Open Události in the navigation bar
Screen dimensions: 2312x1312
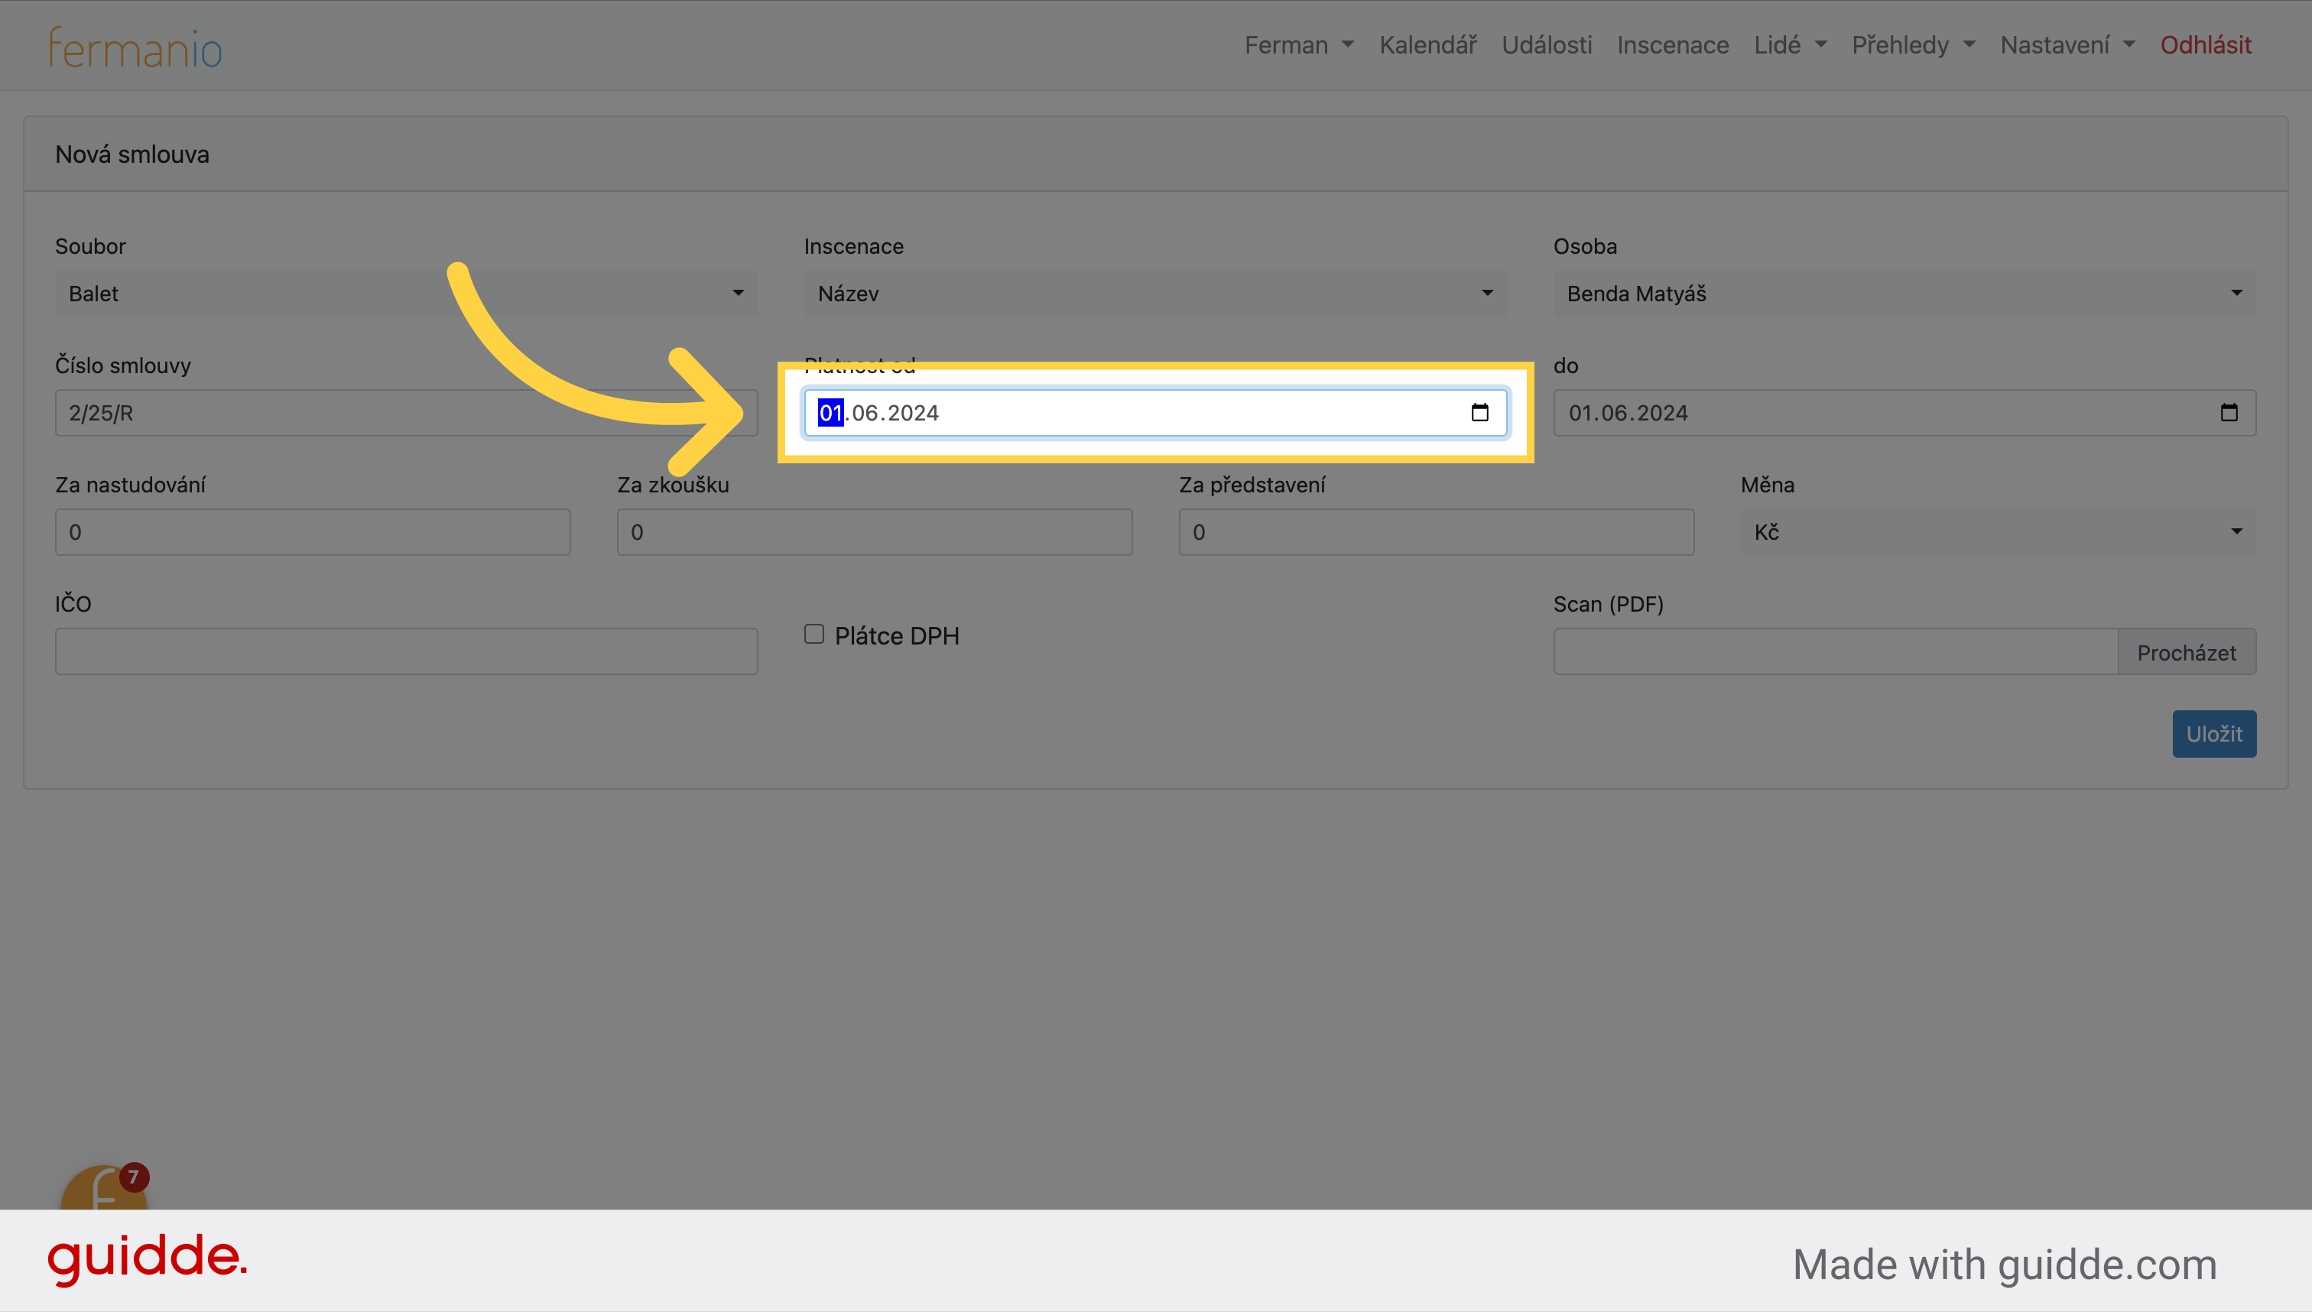tap(1546, 45)
